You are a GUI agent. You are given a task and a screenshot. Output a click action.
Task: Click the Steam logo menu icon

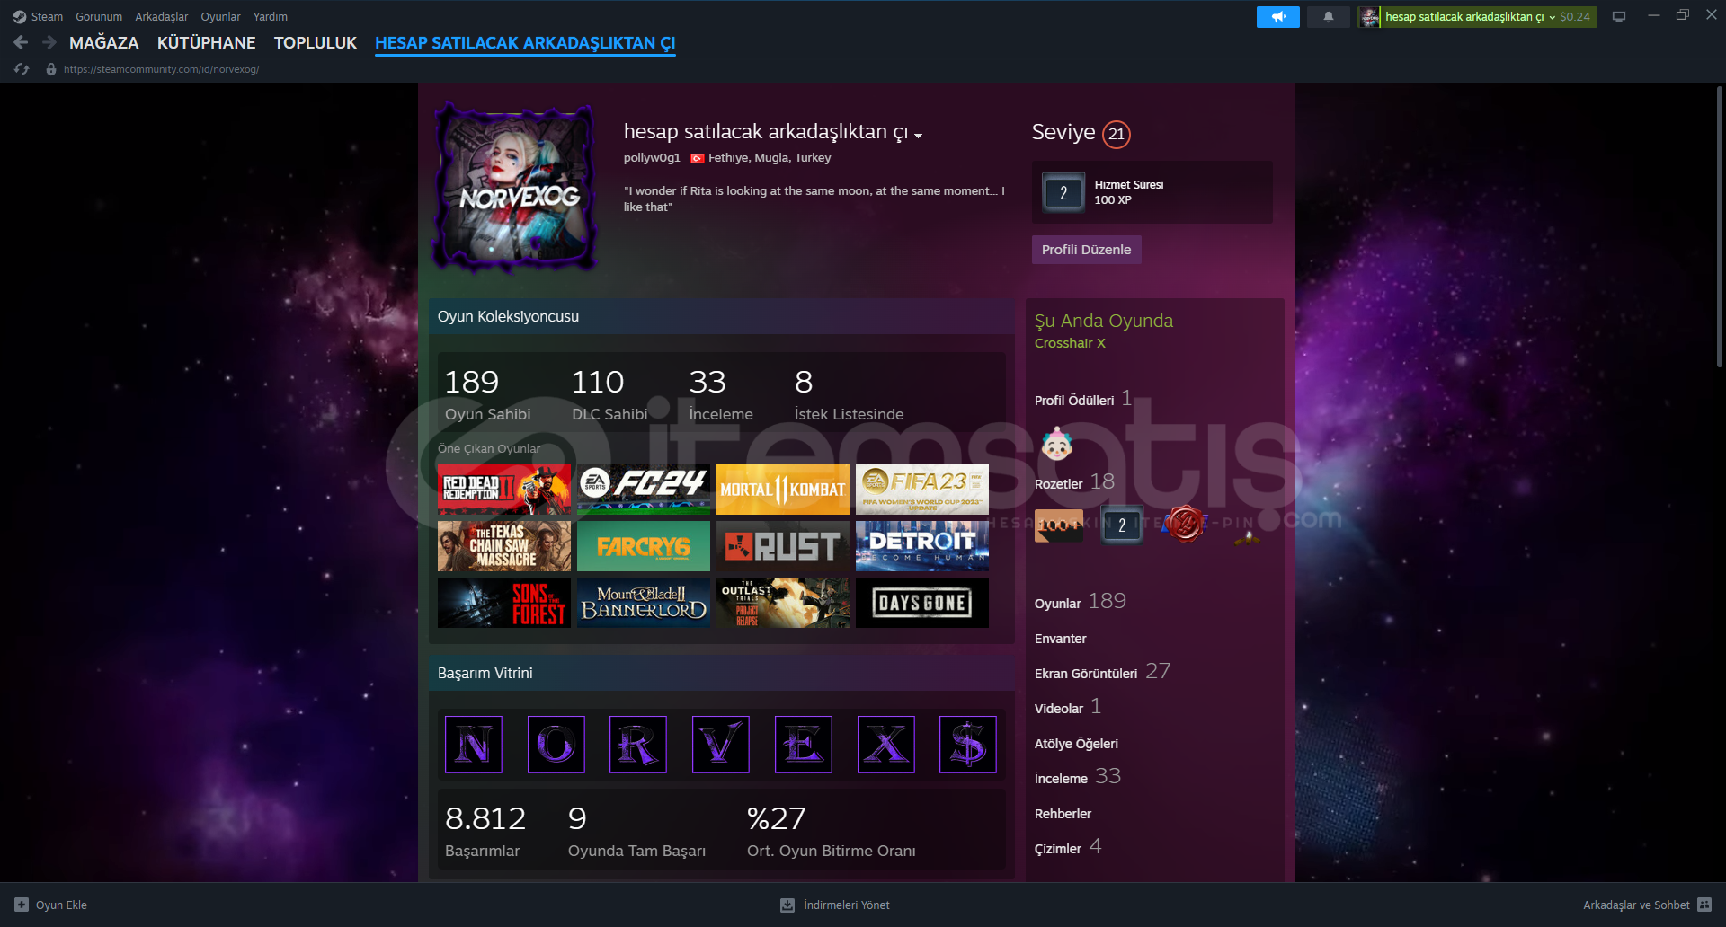coord(20,17)
